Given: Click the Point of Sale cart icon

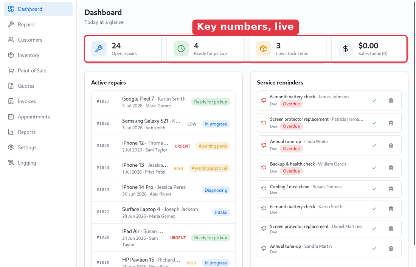Looking at the screenshot, I should [x=11, y=71].
